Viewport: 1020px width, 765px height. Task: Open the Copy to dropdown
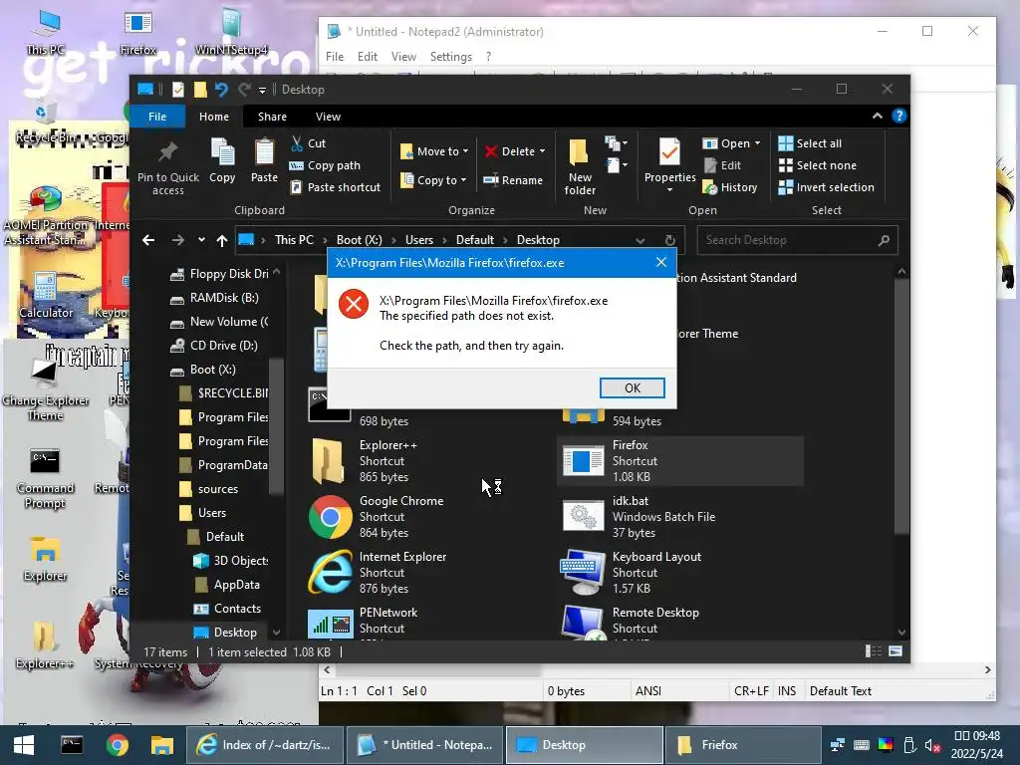[x=433, y=180]
